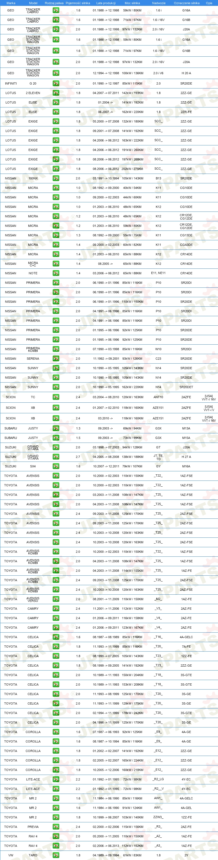Click the fuel icon in the LOTUS EXIGE 202kW row
The image size is (218, 860).
click(x=56, y=169)
